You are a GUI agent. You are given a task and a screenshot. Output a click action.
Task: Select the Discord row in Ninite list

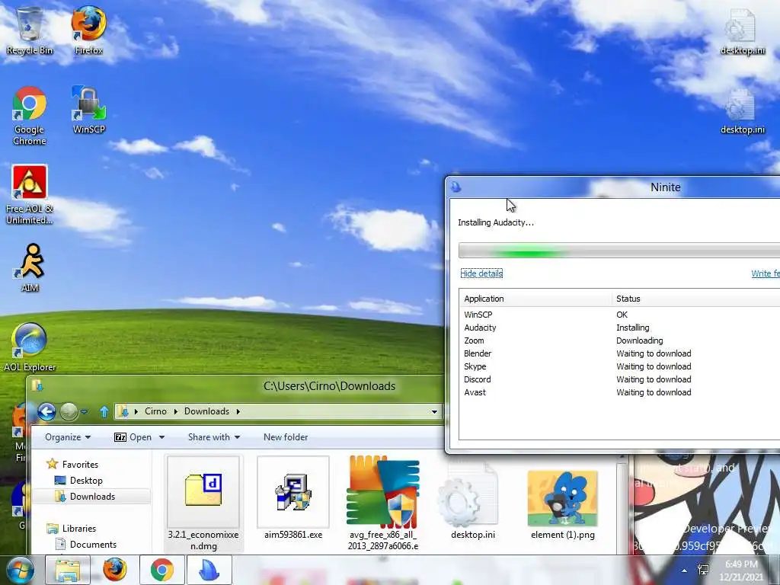(x=619, y=379)
